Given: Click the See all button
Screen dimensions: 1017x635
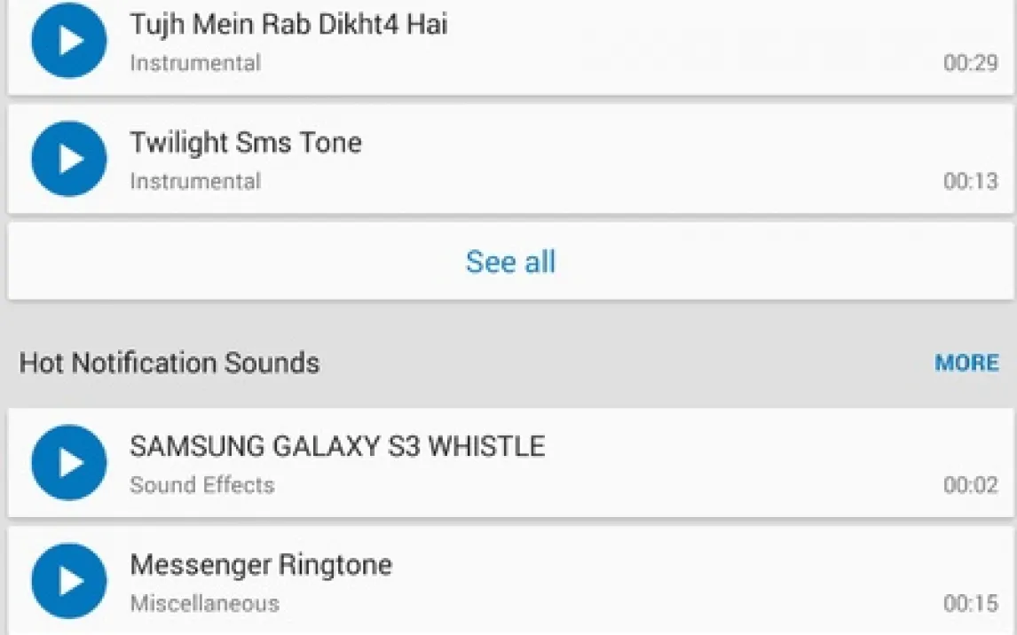Looking at the screenshot, I should click(510, 262).
